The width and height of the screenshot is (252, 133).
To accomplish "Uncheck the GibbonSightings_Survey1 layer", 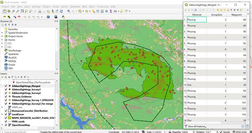I will click(6, 90).
